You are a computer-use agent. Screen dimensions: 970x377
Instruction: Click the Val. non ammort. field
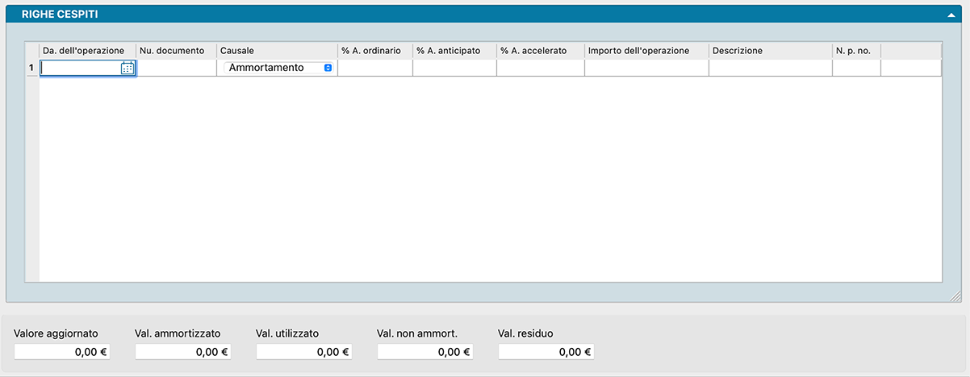click(x=425, y=352)
